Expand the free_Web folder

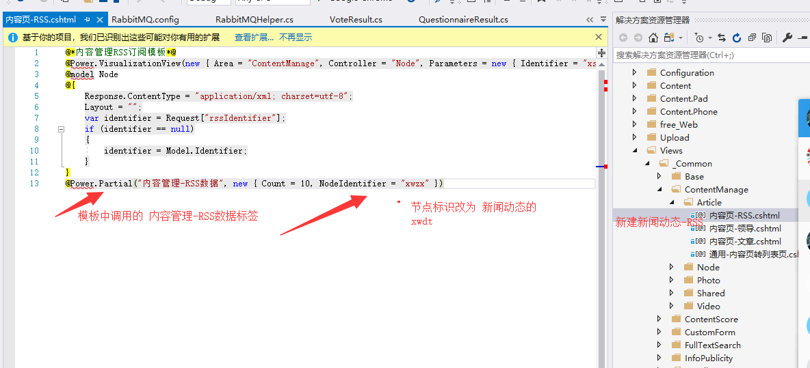point(635,124)
